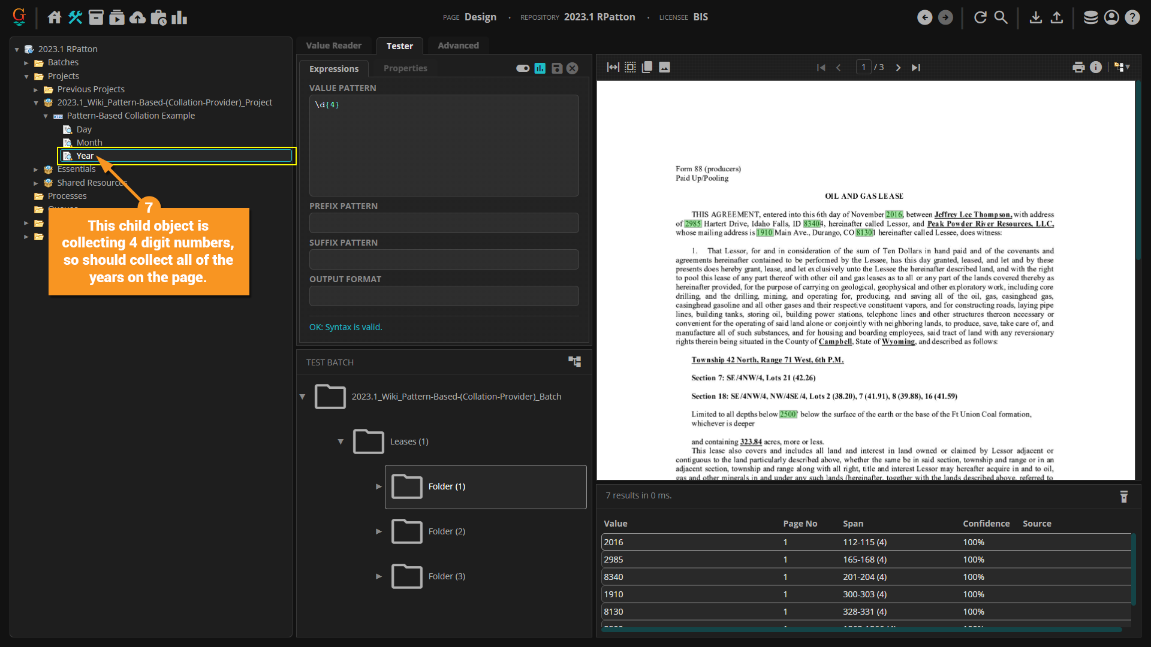
Task: Click the Design tools icon
Action: [x=76, y=17]
